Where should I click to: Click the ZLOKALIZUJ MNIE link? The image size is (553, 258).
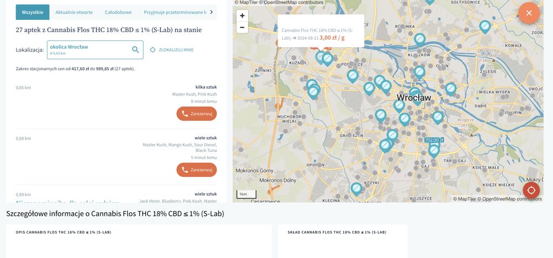click(176, 50)
